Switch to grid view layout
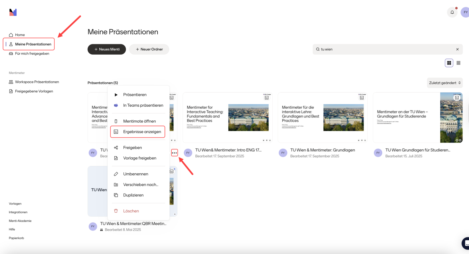 449,63
